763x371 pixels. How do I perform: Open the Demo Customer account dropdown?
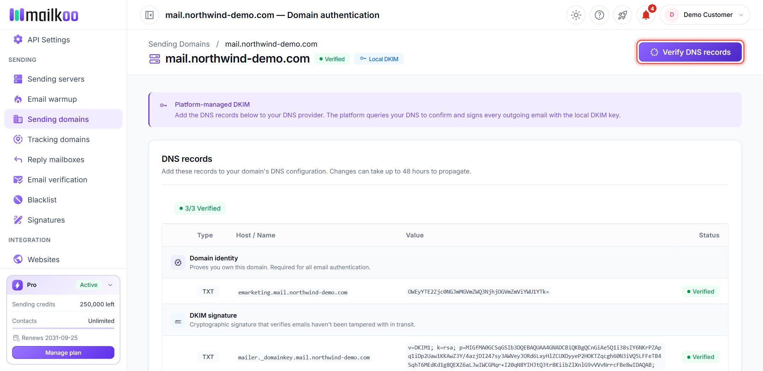click(x=705, y=15)
